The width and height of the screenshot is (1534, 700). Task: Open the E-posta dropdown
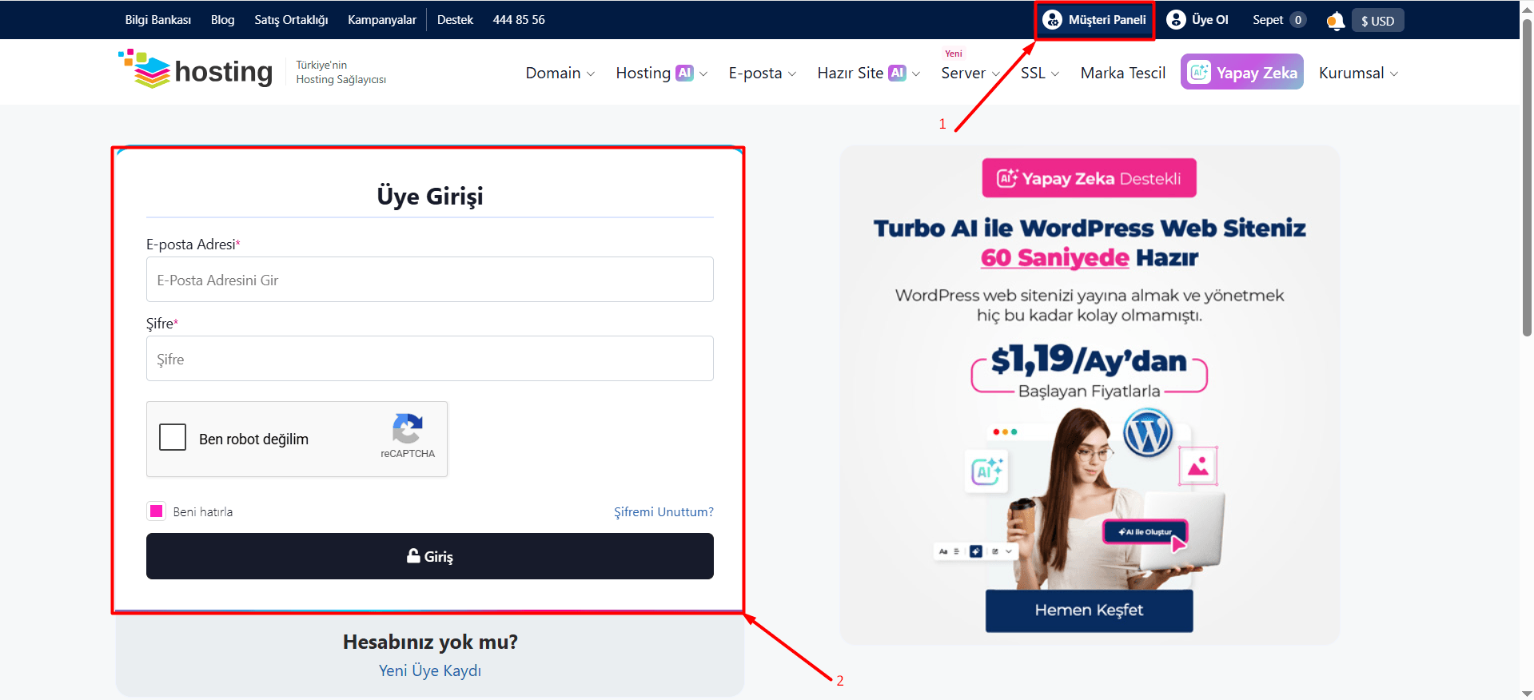tap(762, 73)
